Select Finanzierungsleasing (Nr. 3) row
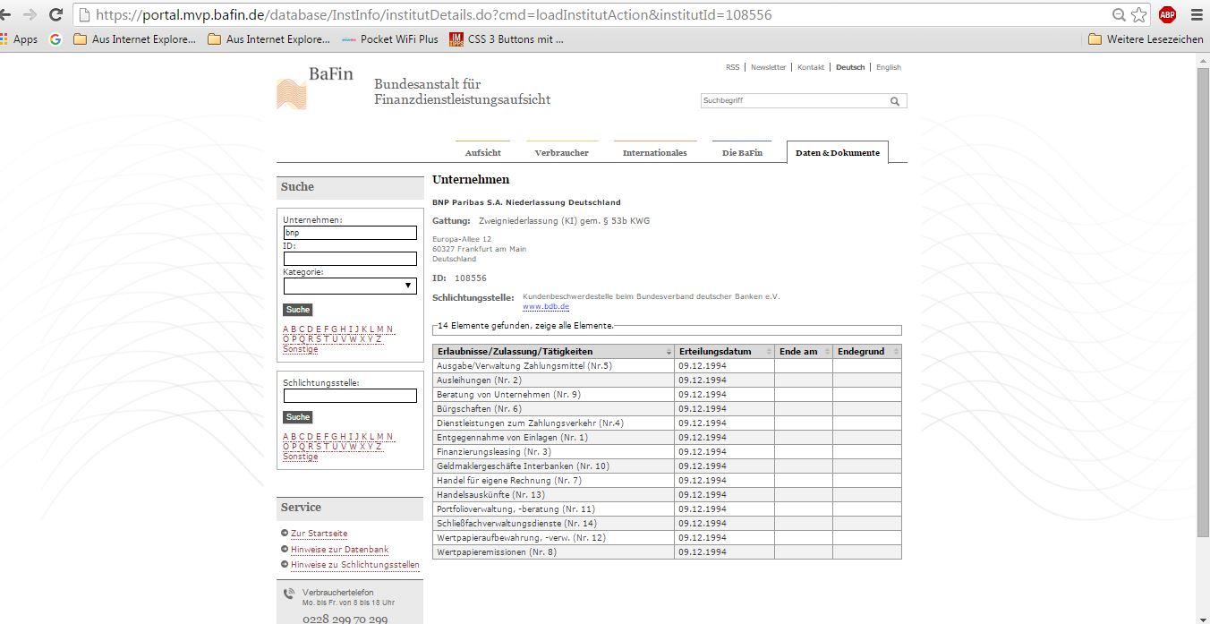 (x=667, y=452)
